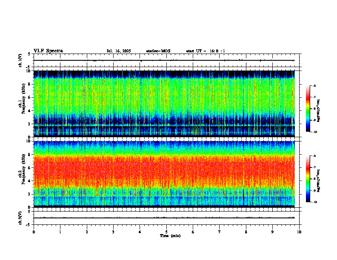Click time axis tick label "9"
337x260 pixels.
tap(272, 232)
